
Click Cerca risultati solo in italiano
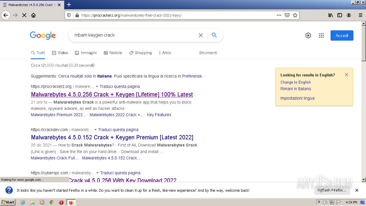point(85,76)
